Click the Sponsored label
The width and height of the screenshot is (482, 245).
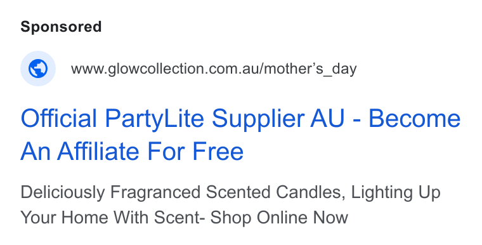click(61, 27)
